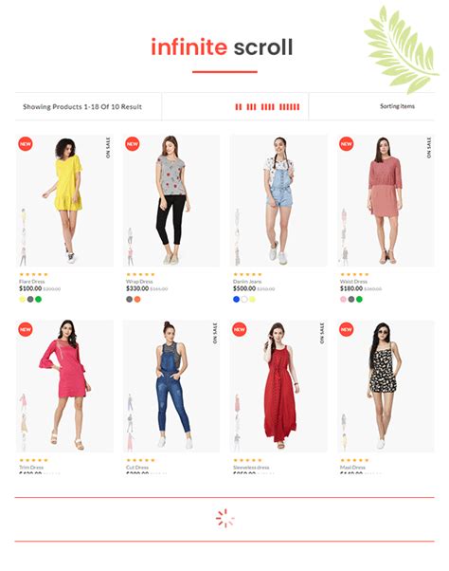Image resolution: width=449 pixels, height=571 pixels.
Task: Open the red Sleeveless dress product image
Action: pyautogui.click(x=278, y=386)
